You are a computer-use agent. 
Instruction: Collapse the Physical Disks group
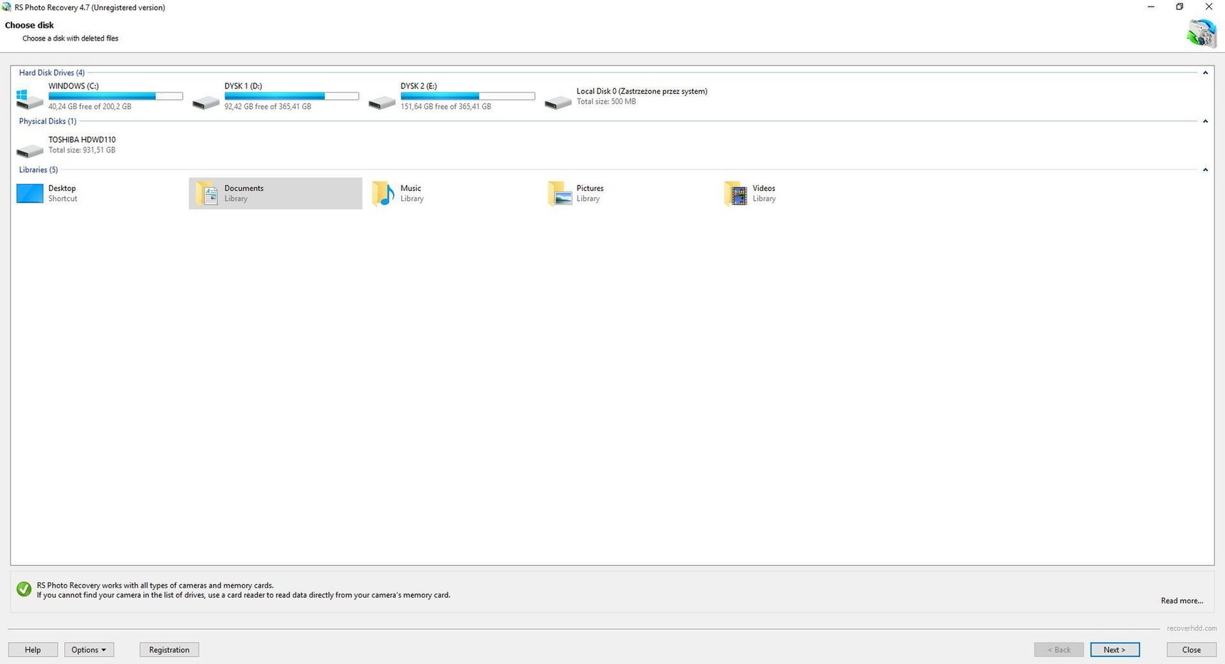[1205, 121]
